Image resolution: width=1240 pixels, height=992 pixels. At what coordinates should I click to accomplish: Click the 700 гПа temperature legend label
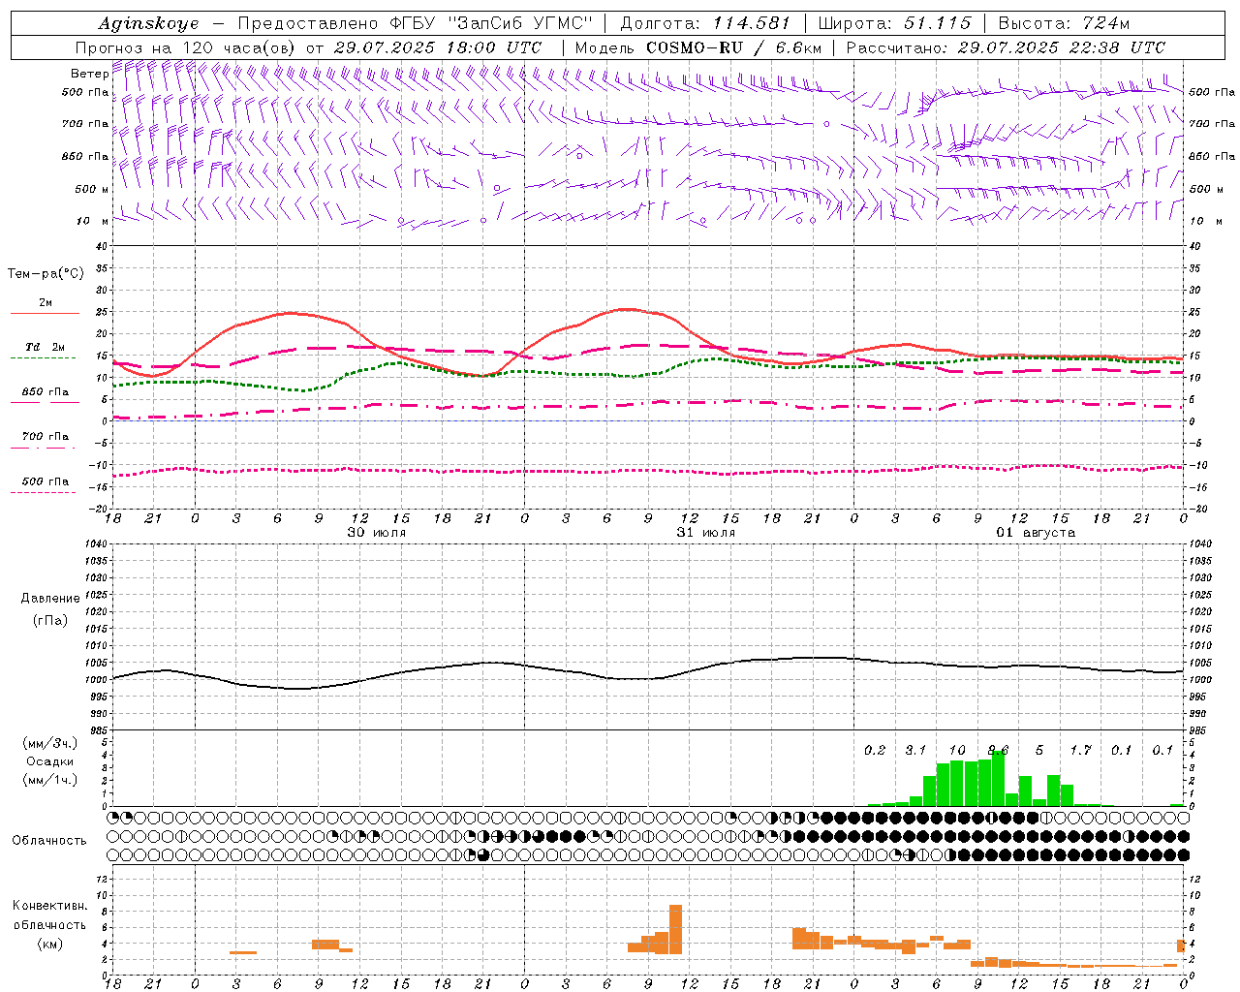point(46,436)
